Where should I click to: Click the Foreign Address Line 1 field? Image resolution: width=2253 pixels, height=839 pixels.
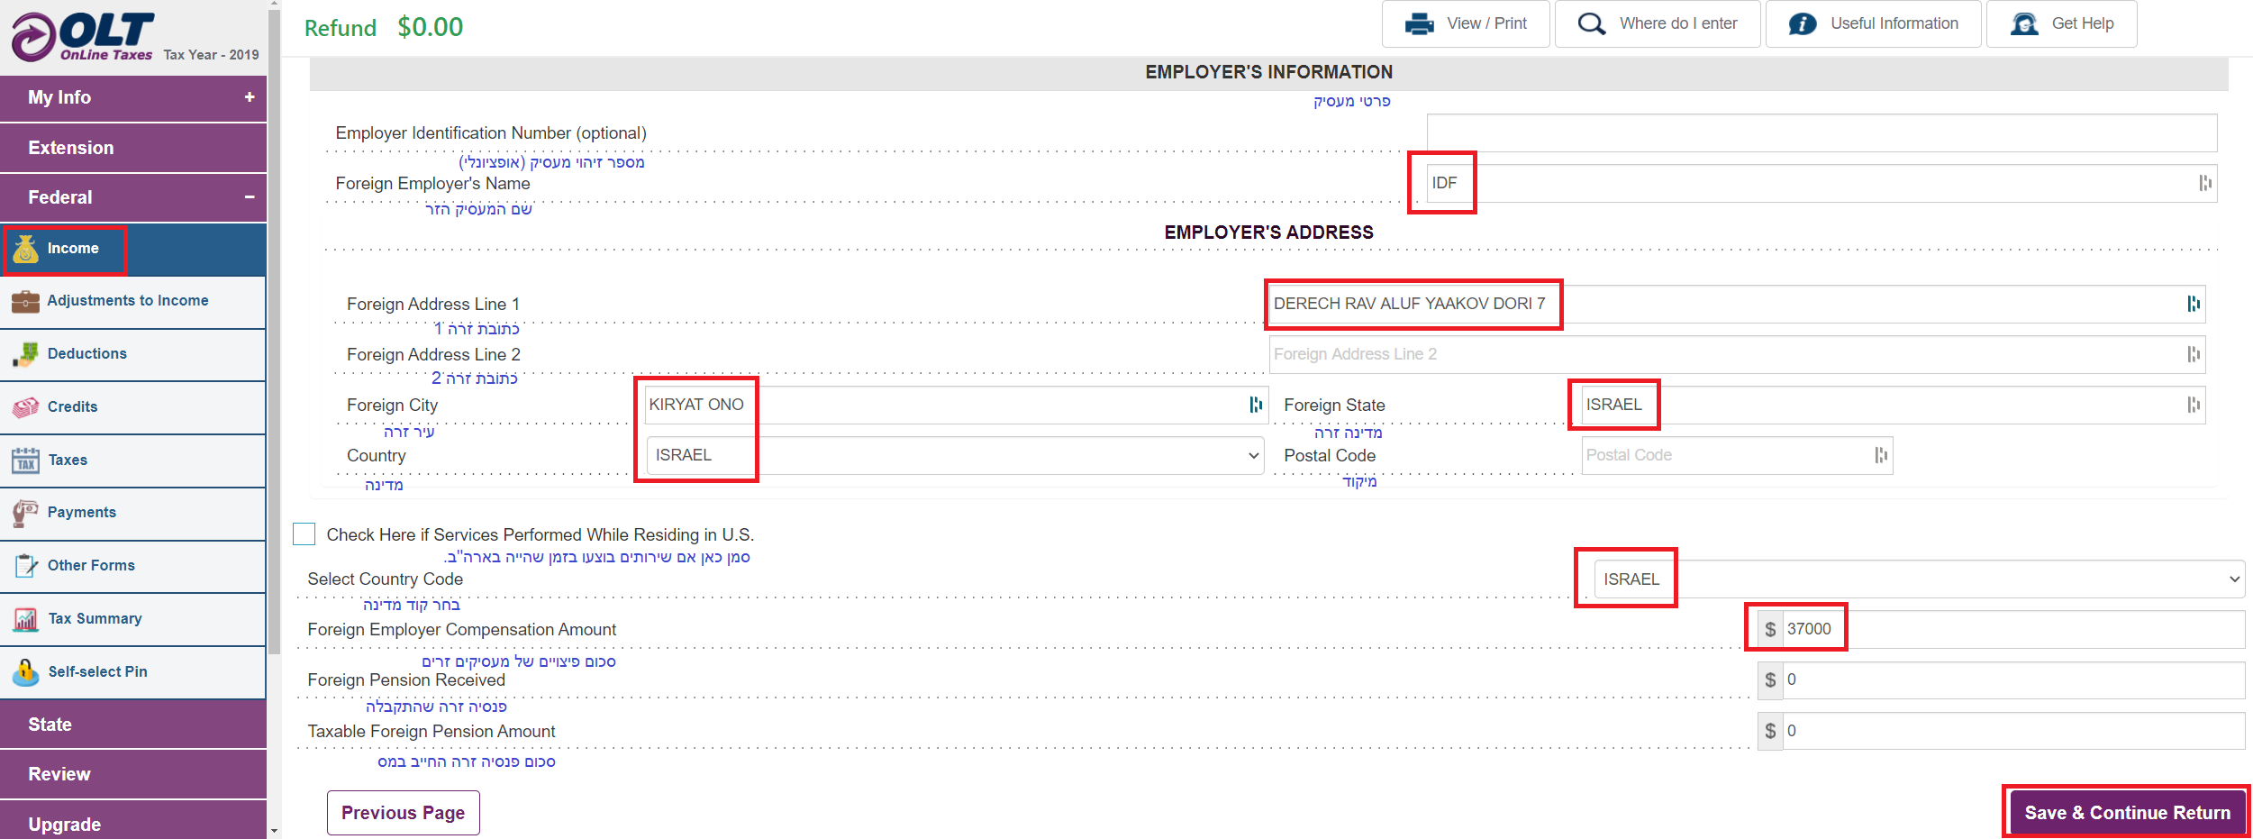point(1737,304)
